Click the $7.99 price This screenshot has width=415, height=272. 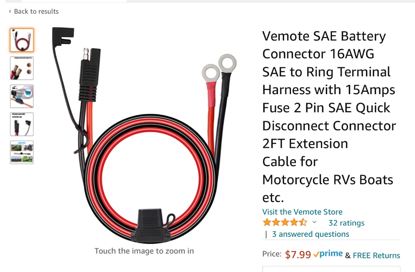pyautogui.click(x=298, y=255)
